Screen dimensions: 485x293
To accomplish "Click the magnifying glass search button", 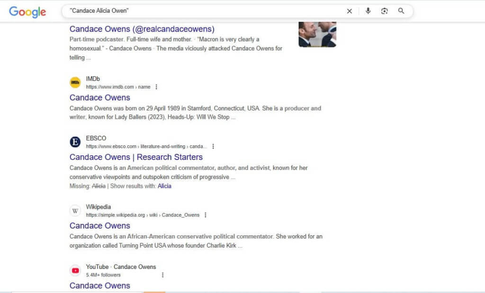I will coord(401,11).
